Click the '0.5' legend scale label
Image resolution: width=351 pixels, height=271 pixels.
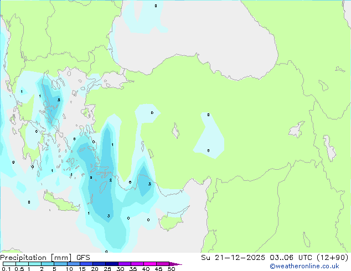(19, 269)
